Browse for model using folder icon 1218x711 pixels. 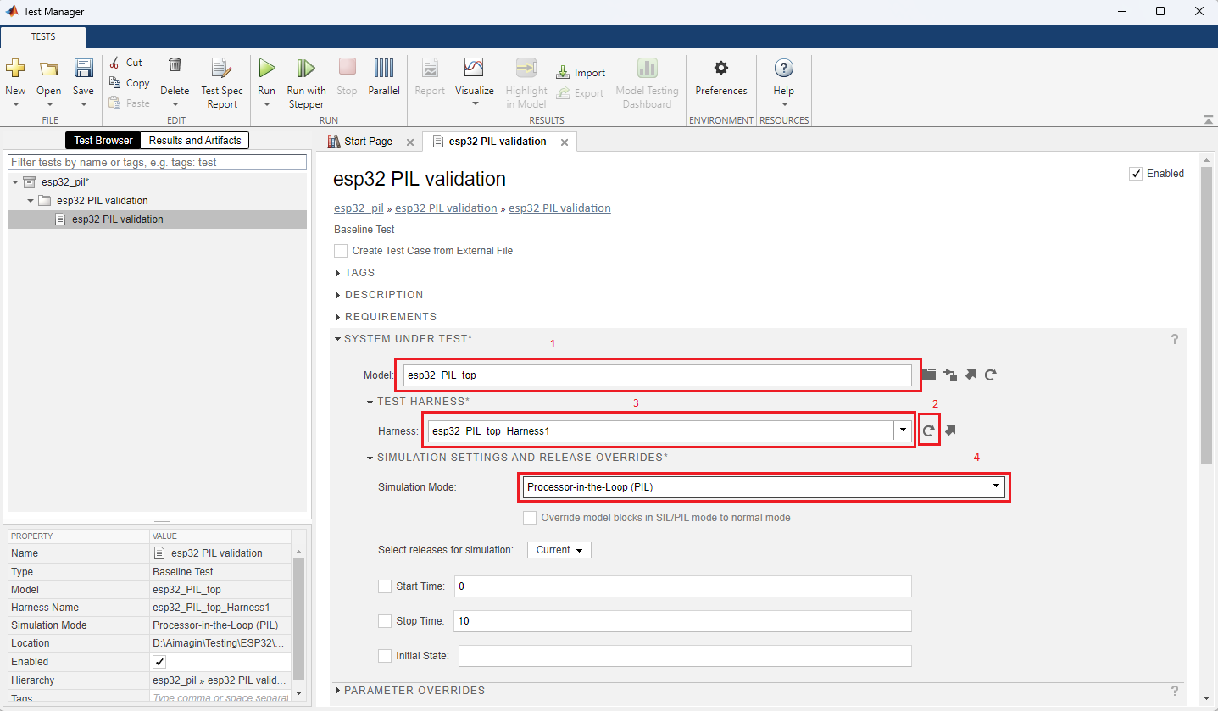(x=929, y=375)
